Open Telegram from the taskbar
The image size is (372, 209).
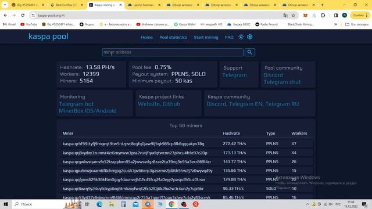click(x=148, y=204)
